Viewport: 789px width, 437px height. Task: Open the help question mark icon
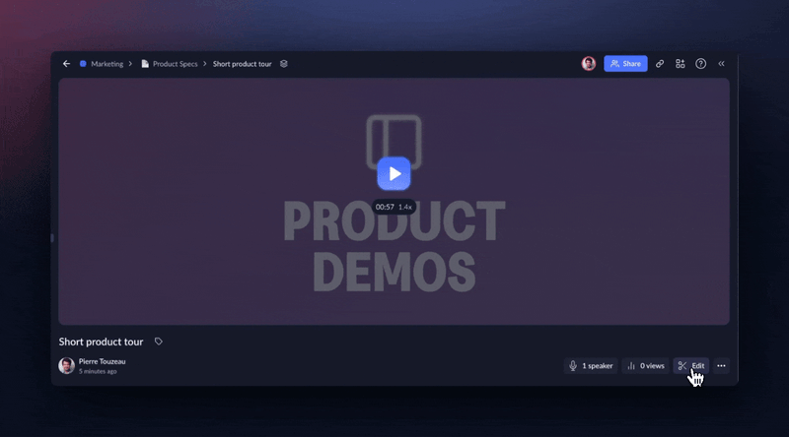700,64
